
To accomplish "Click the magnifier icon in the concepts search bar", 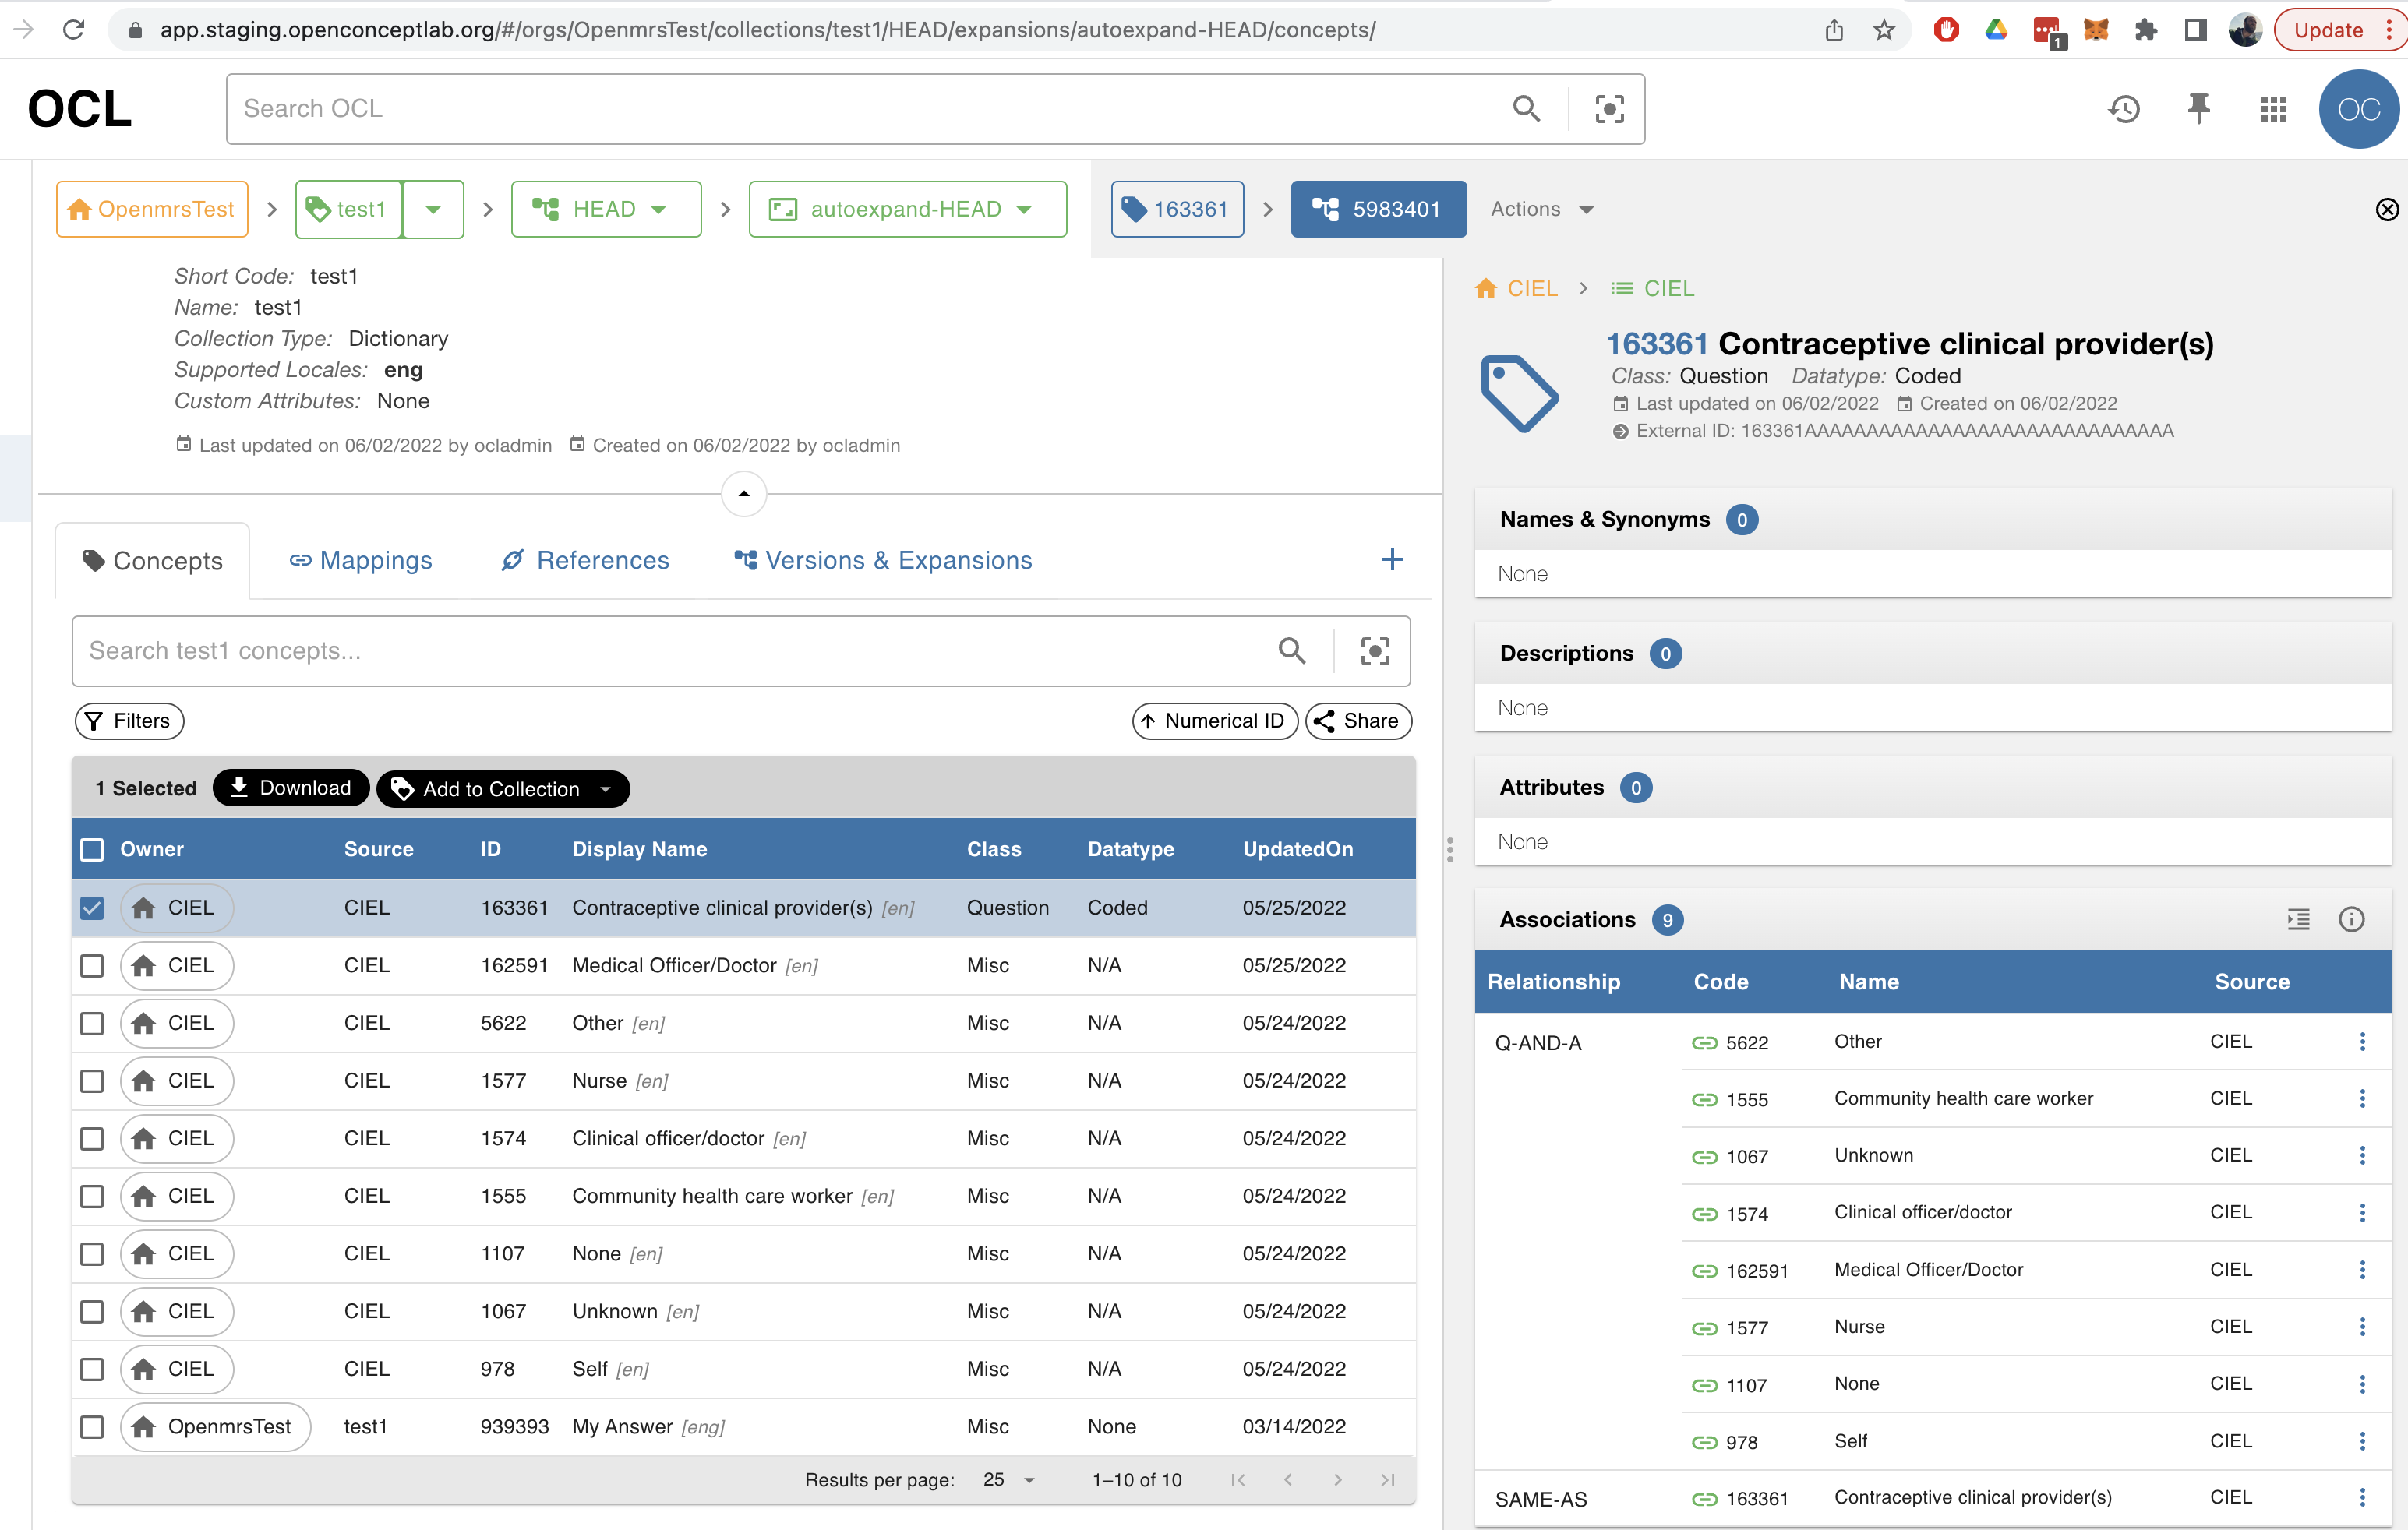I will (1292, 650).
